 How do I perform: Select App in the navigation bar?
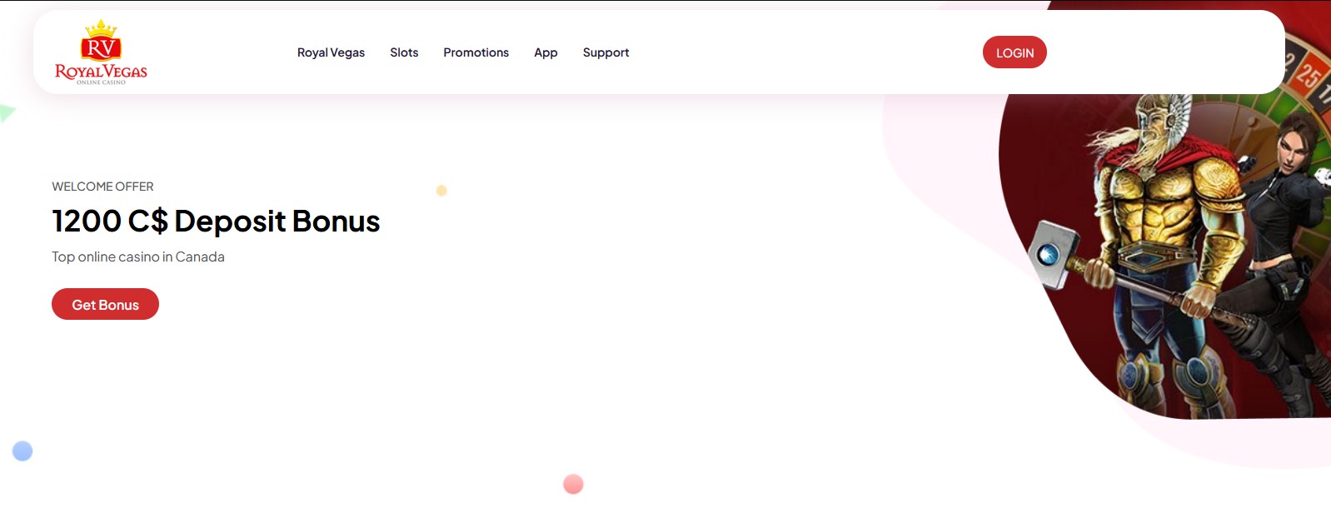click(546, 52)
